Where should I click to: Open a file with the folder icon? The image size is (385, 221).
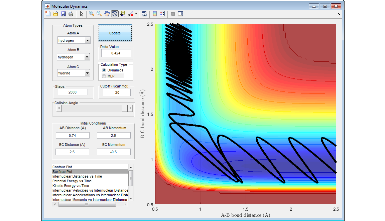[x=55, y=14]
